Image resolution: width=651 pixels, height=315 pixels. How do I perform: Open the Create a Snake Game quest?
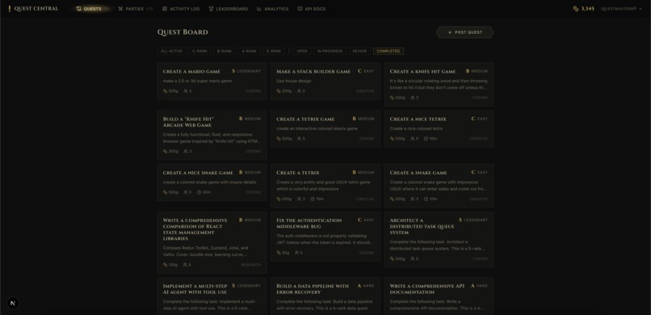(439, 186)
